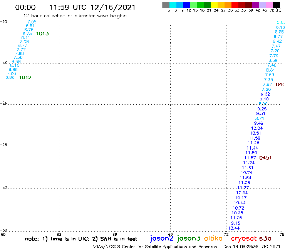Click the wave height value '6.65'

(x=279, y=32)
